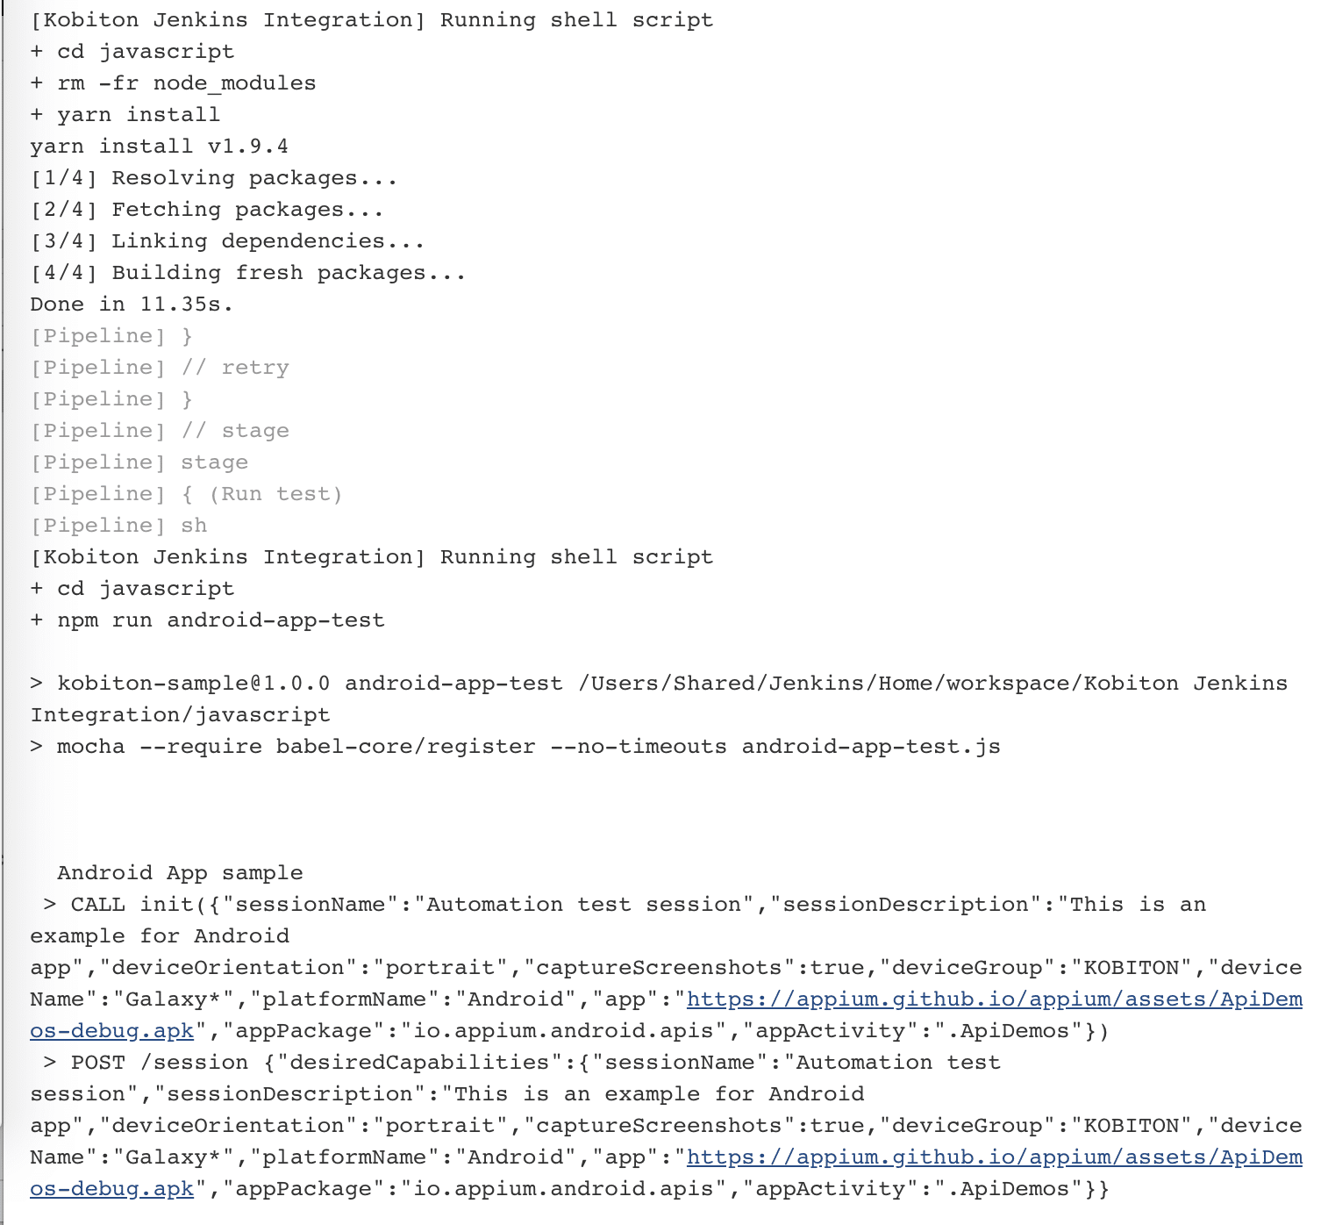This screenshot has width=1328, height=1225.
Task: Open the appium.github.io link in the CALL init output
Action: pyautogui.click(x=995, y=999)
